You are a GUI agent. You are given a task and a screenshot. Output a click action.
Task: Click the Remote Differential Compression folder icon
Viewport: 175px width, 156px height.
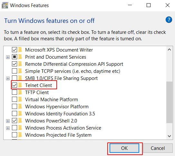(x=20, y=64)
